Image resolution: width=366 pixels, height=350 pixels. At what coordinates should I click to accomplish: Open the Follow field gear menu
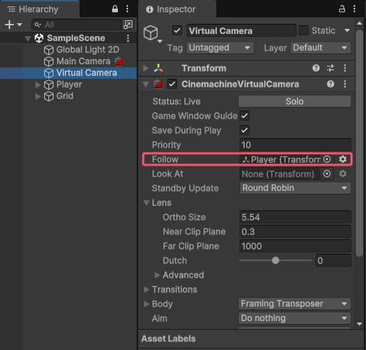[343, 159]
